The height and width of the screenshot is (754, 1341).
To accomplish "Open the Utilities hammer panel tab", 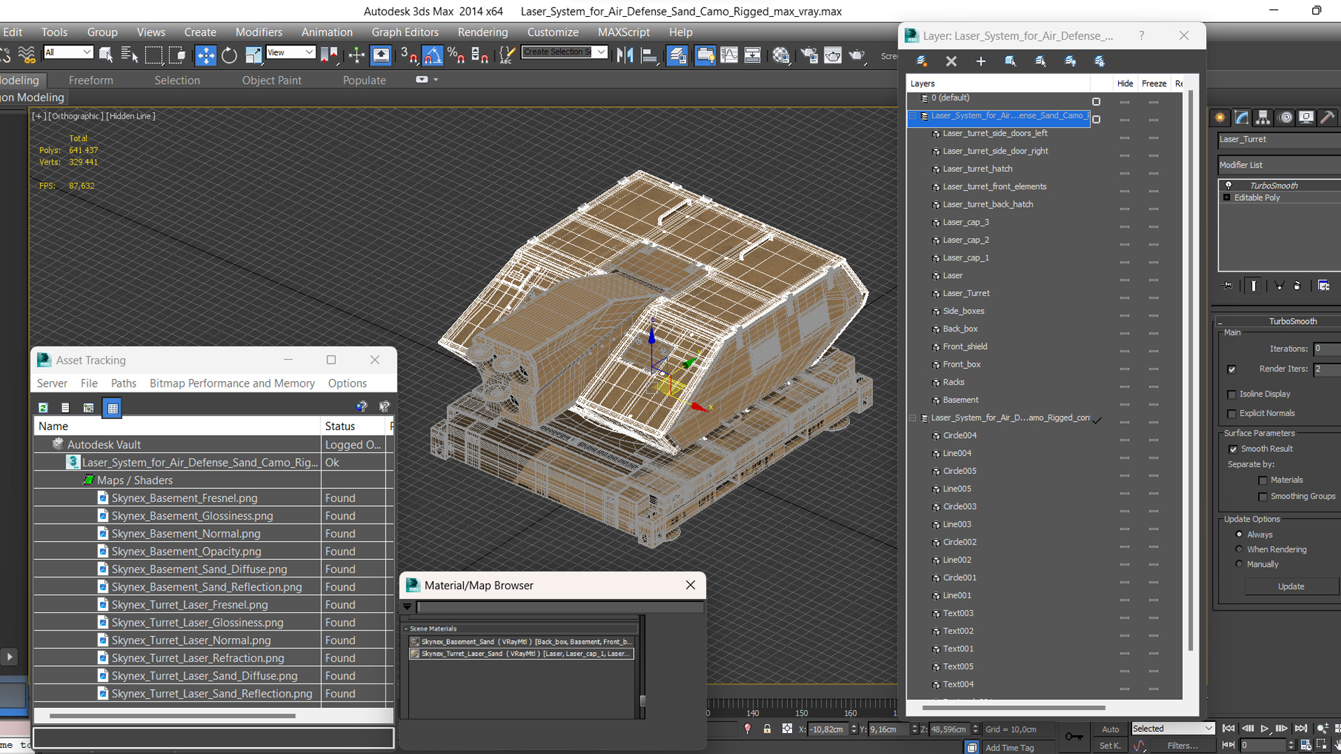I will [1328, 117].
